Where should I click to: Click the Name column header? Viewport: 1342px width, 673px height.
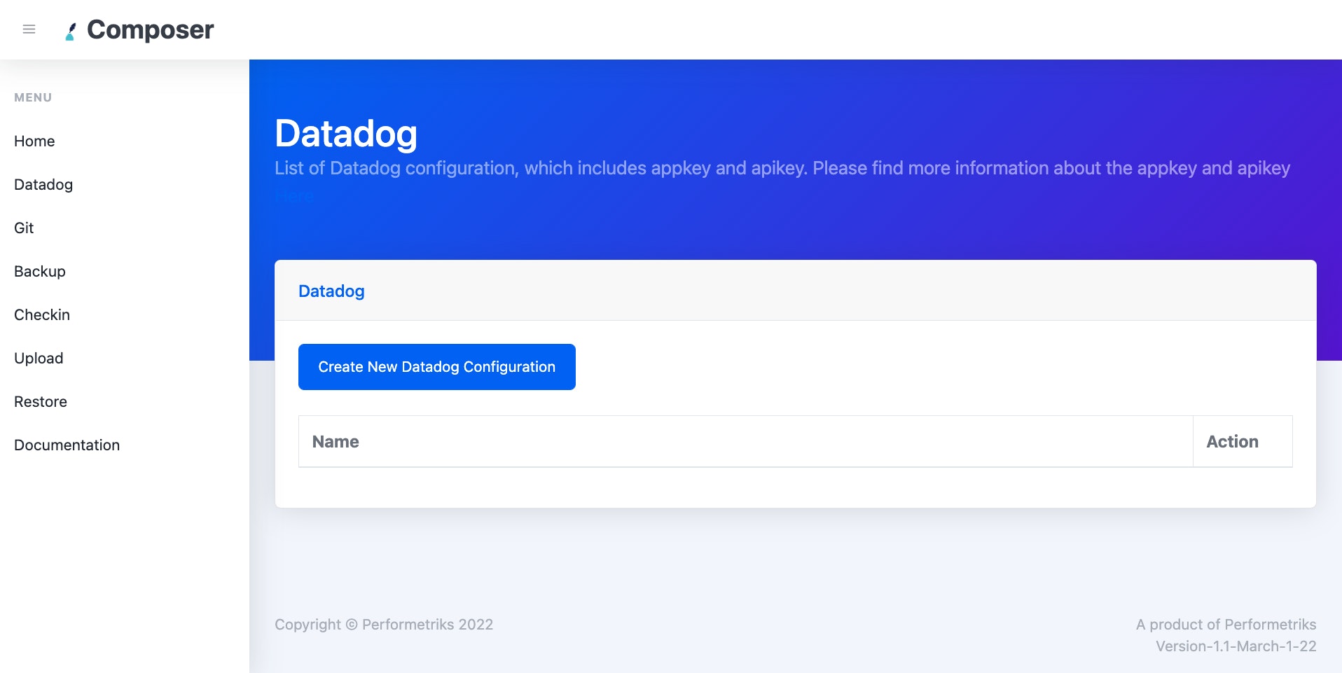click(x=335, y=442)
